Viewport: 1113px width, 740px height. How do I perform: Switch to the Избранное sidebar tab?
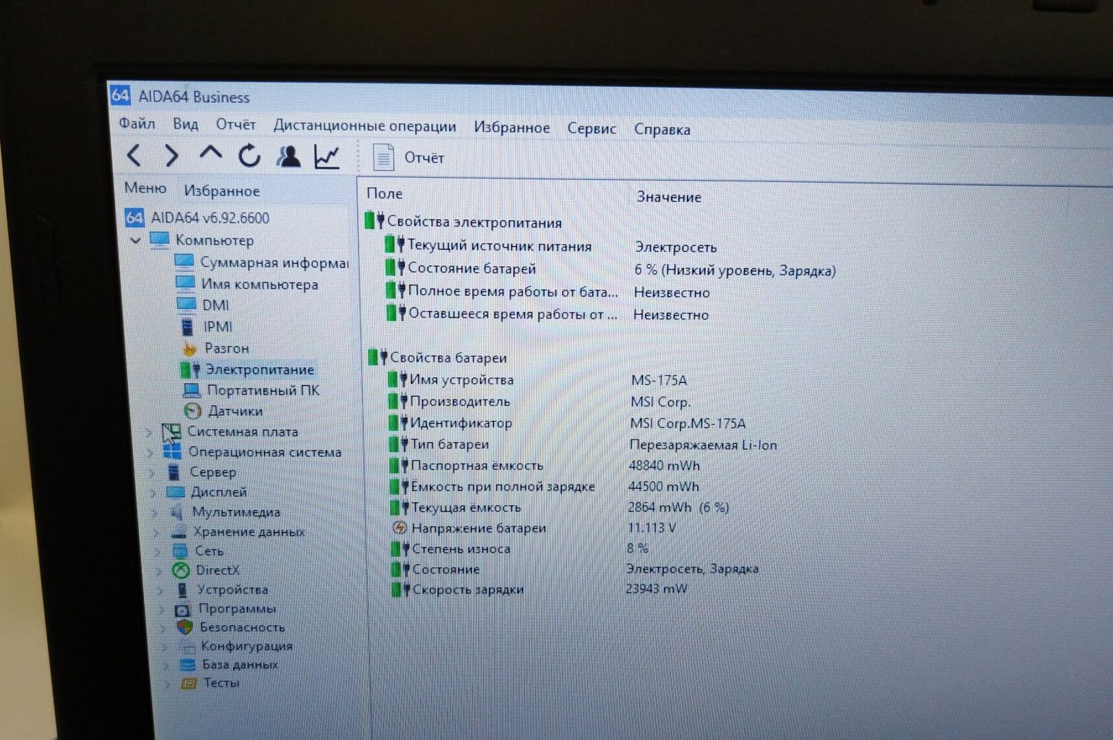222,191
